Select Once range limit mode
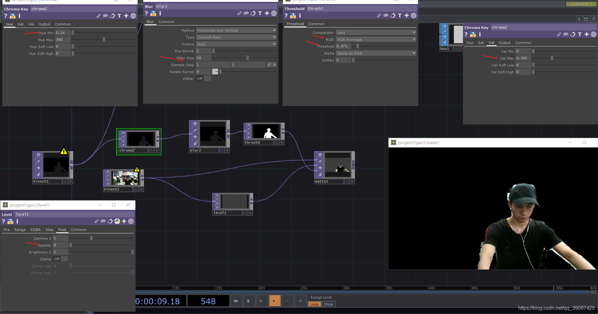598x314 pixels. point(329,304)
